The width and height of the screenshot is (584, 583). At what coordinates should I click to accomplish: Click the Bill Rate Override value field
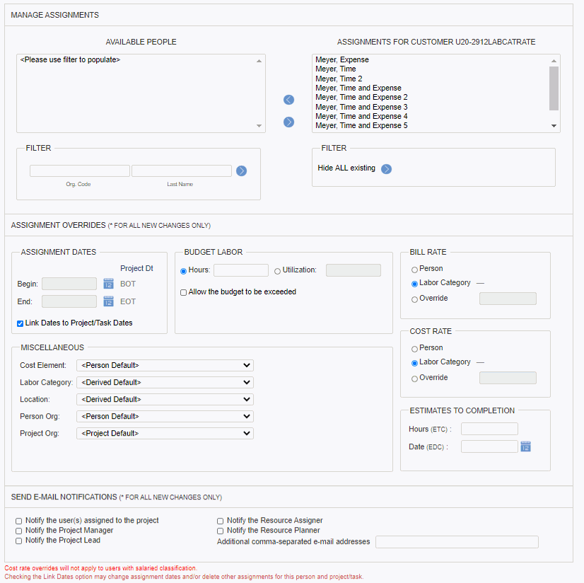[508, 299]
